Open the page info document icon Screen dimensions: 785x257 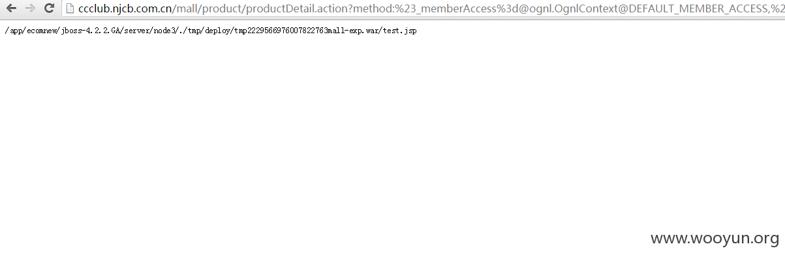(x=70, y=8)
